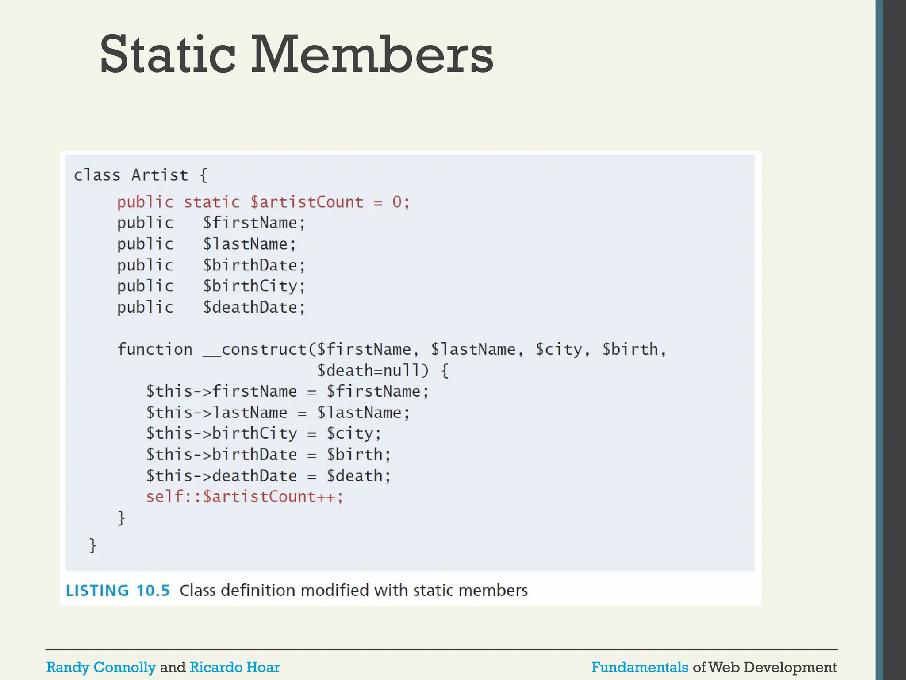The image size is (906, 680).
Task: Click the public $birthDate declaration
Action: [211, 265]
